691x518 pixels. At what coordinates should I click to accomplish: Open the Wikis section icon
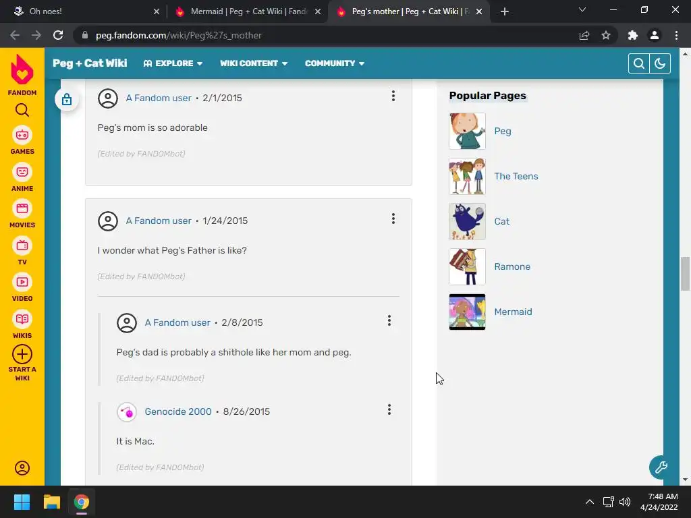22,319
